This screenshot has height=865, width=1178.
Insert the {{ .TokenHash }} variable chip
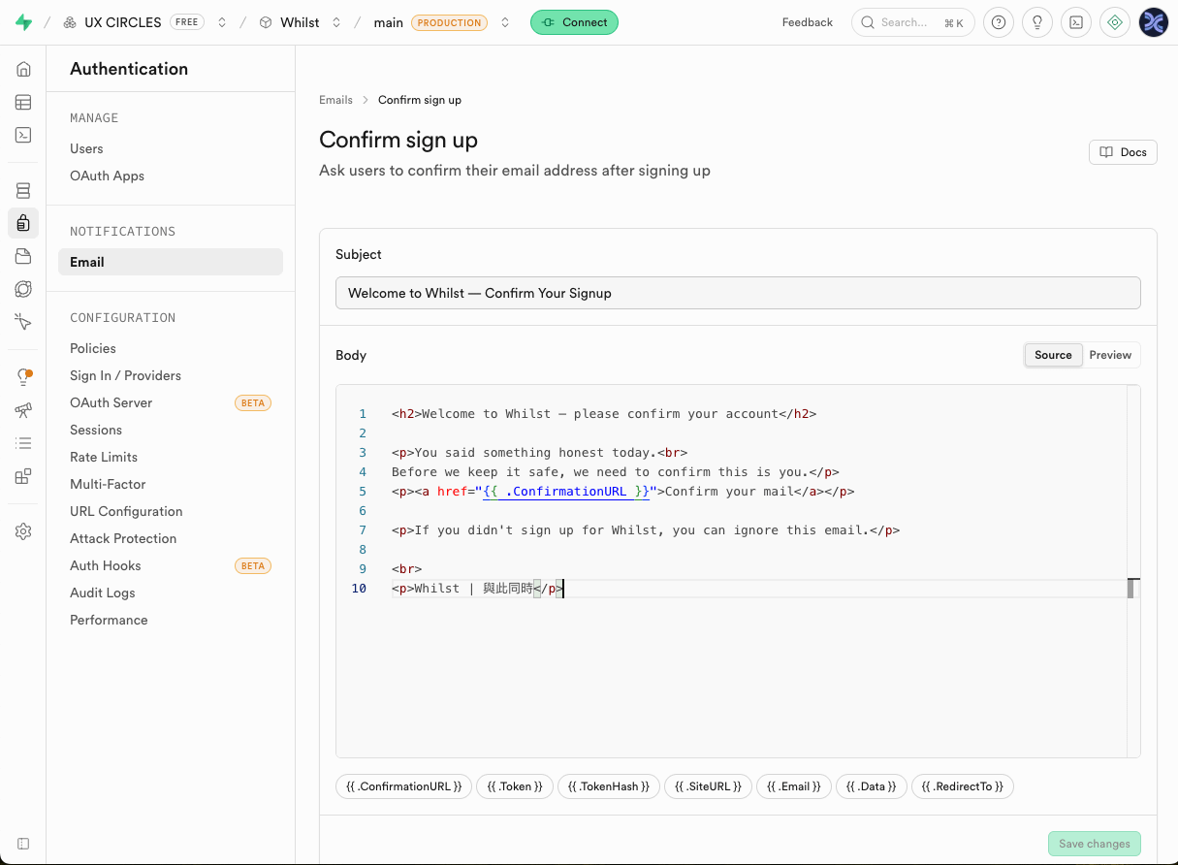(x=609, y=786)
